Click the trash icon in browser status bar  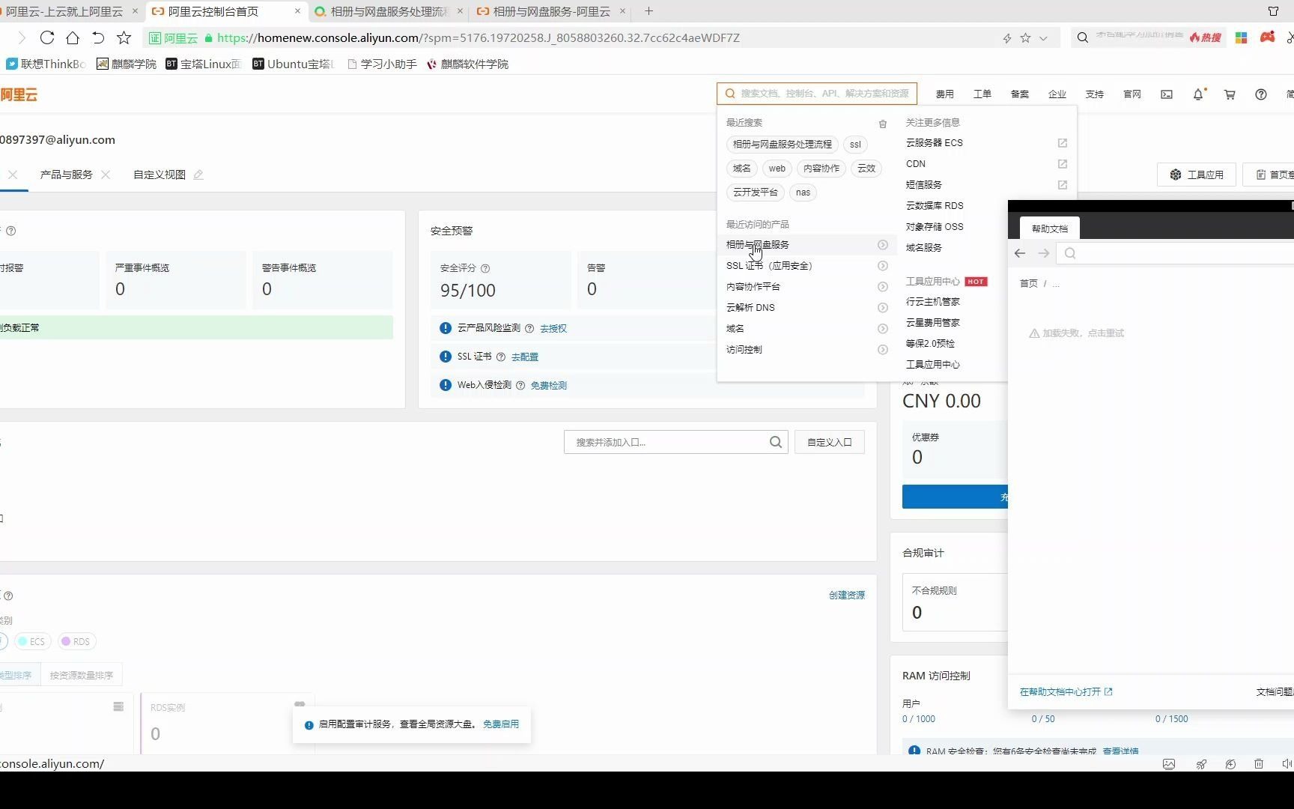coord(1259,764)
